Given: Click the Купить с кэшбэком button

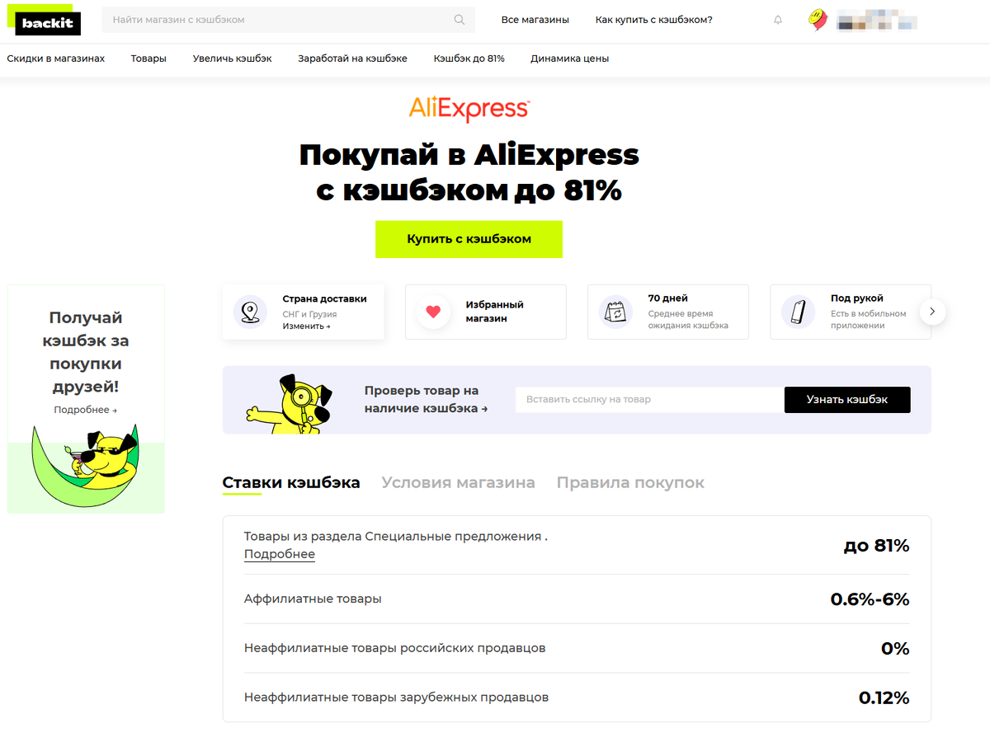Looking at the screenshot, I should tap(469, 239).
